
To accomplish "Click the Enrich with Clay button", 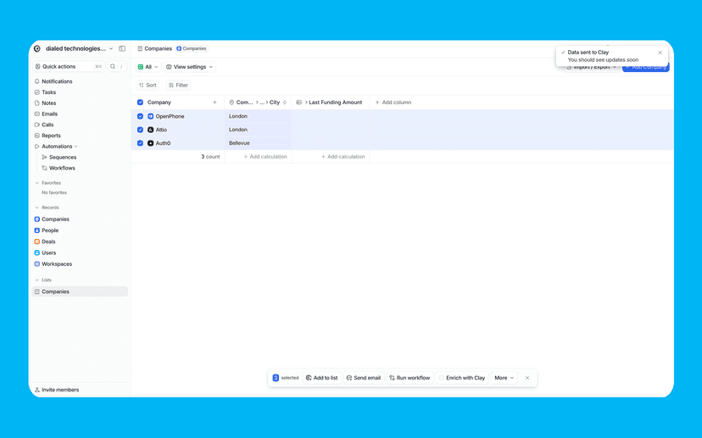I will tap(462, 378).
